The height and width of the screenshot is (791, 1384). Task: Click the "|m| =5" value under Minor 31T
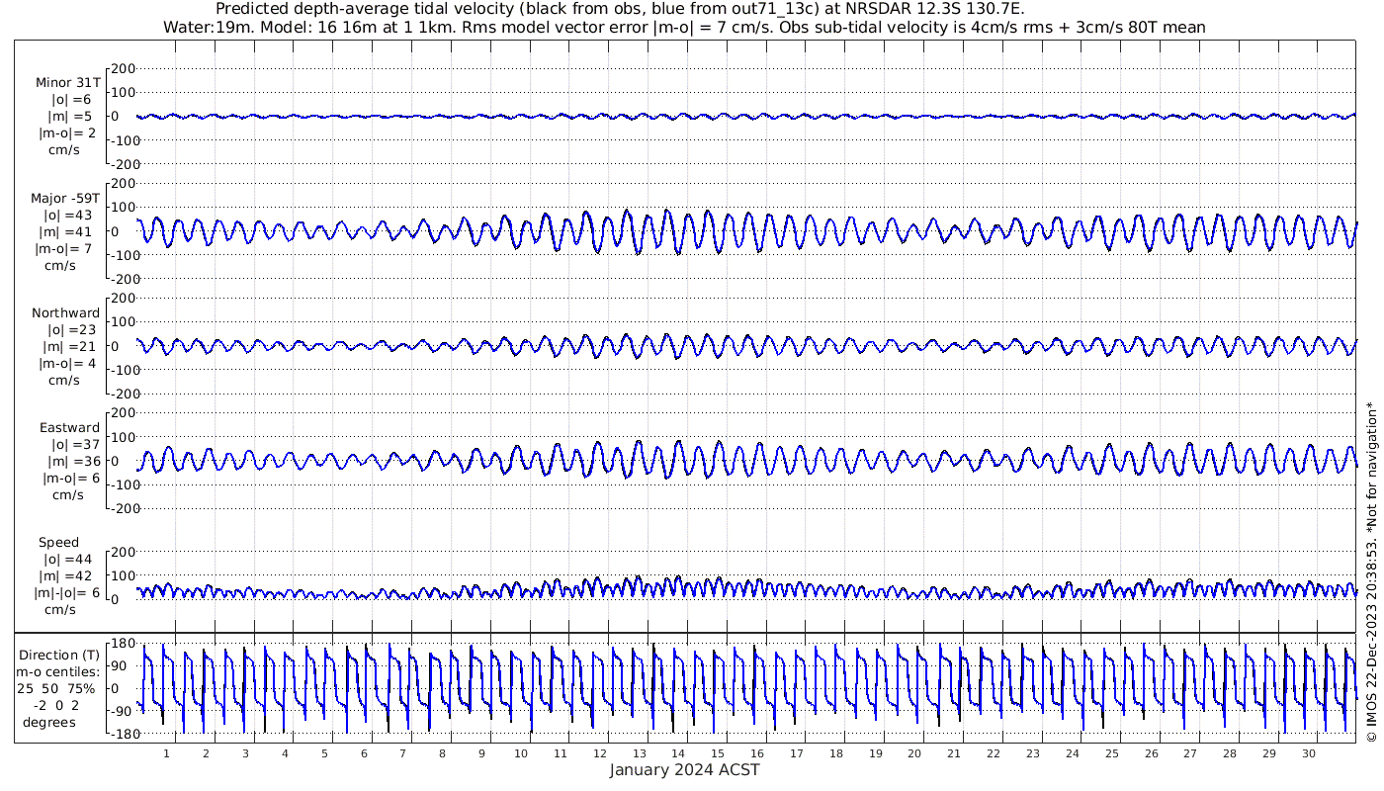click(x=70, y=116)
